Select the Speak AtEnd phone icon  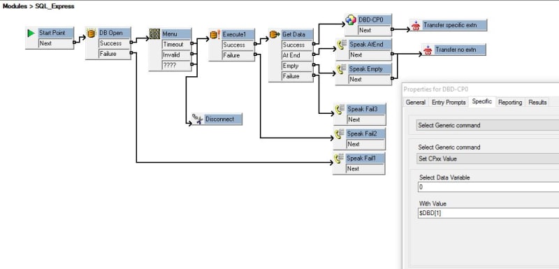click(x=342, y=45)
